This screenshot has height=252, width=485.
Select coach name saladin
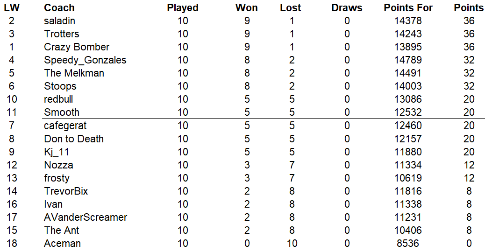pos(59,21)
